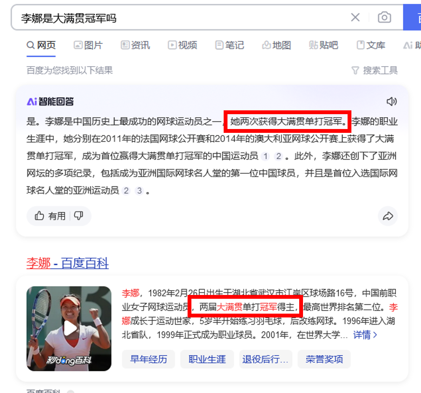Screen dimensions: 421x393
Task: Open the 李娜 - 百度百科 result link
Action: (x=67, y=263)
